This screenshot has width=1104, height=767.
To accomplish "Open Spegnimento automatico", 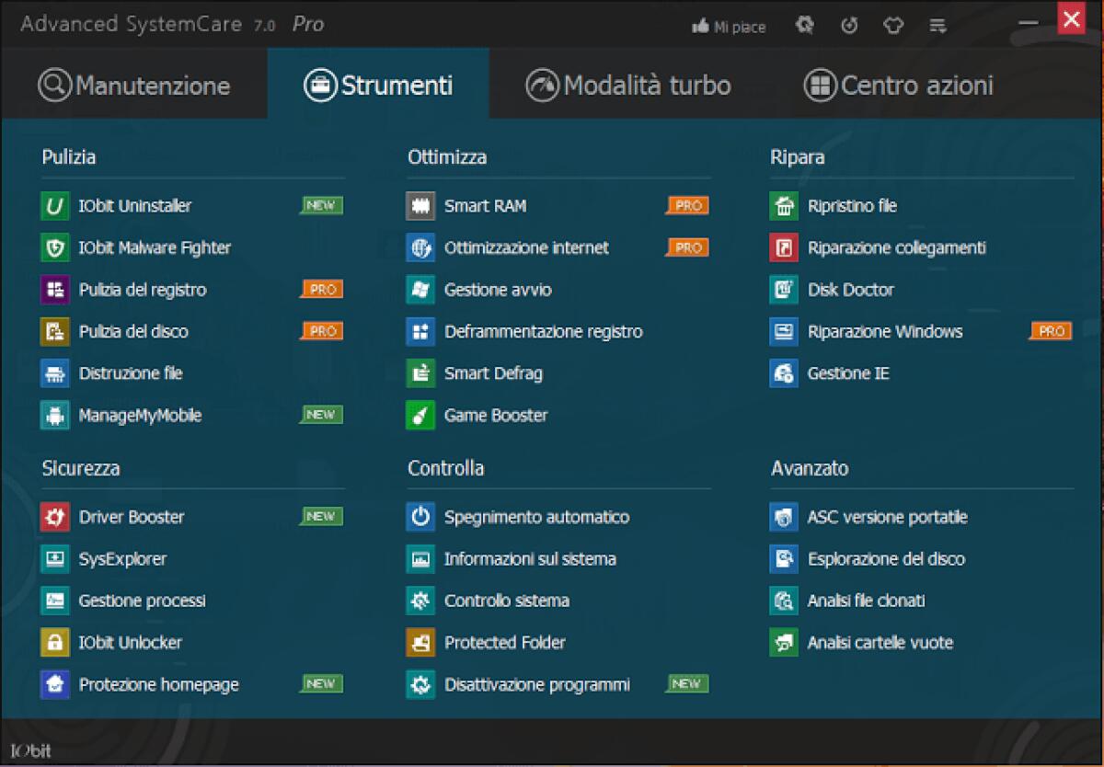I will [535, 517].
